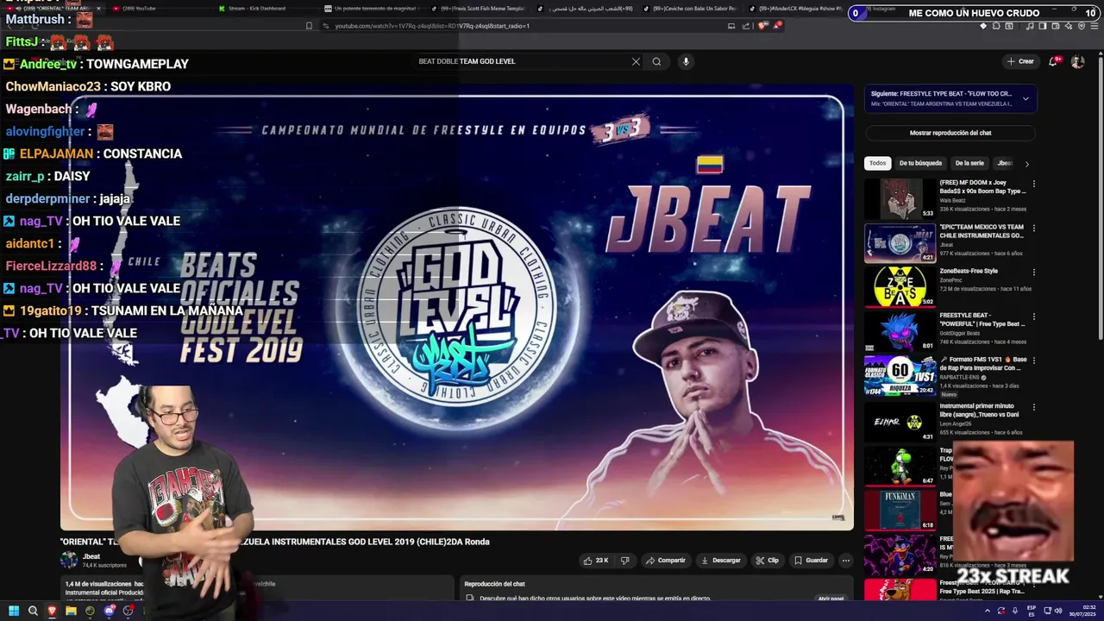This screenshot has width=1104, height=621.
Task: Click Compartir to share the video
Action: point(665,561)
